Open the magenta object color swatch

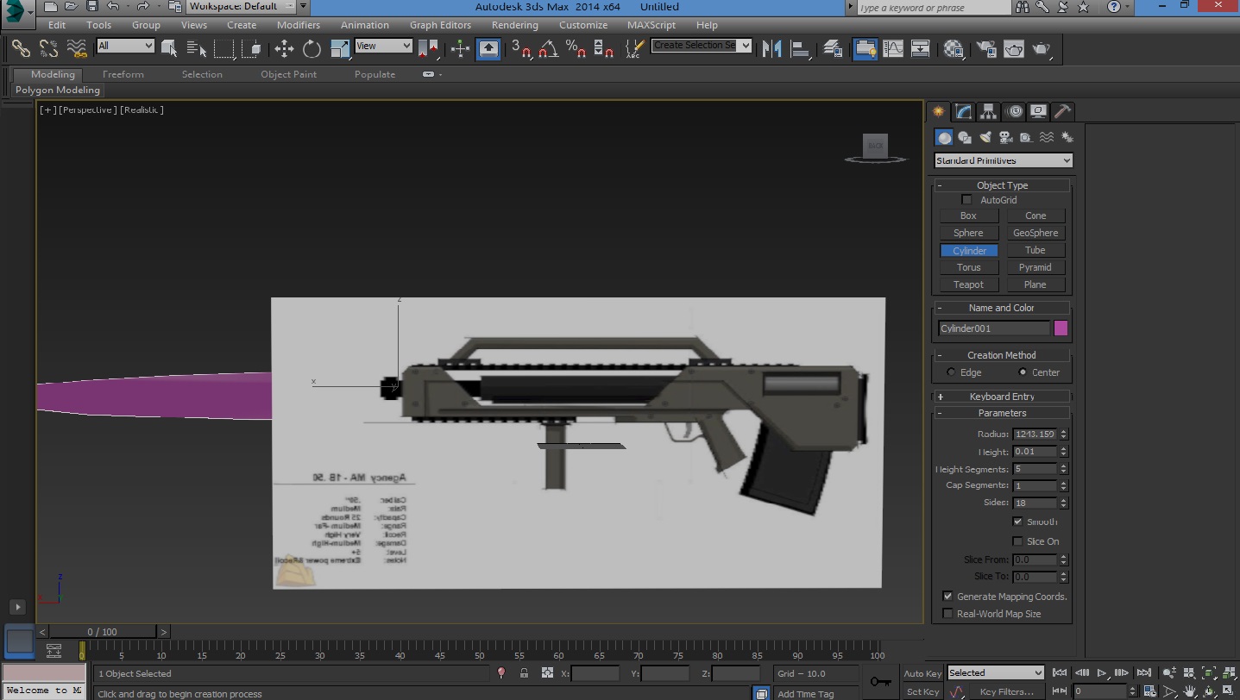click(1061, 328)
